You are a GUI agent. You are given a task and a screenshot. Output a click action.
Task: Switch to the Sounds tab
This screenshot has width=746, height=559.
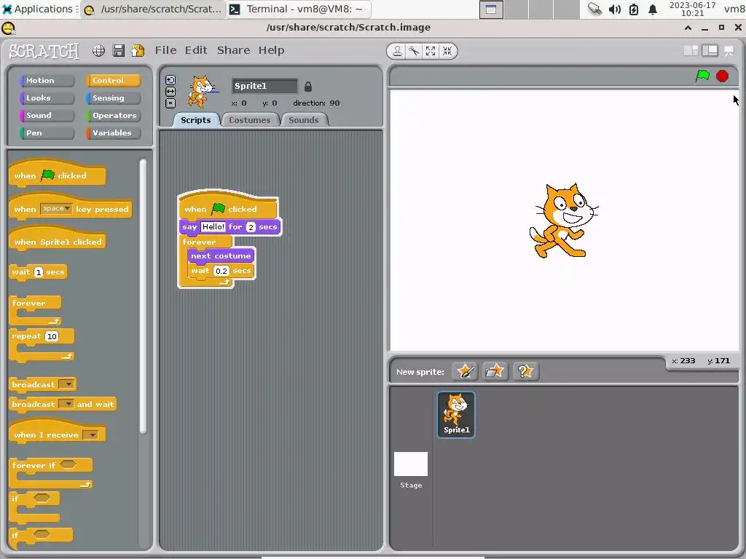(304, 120)
